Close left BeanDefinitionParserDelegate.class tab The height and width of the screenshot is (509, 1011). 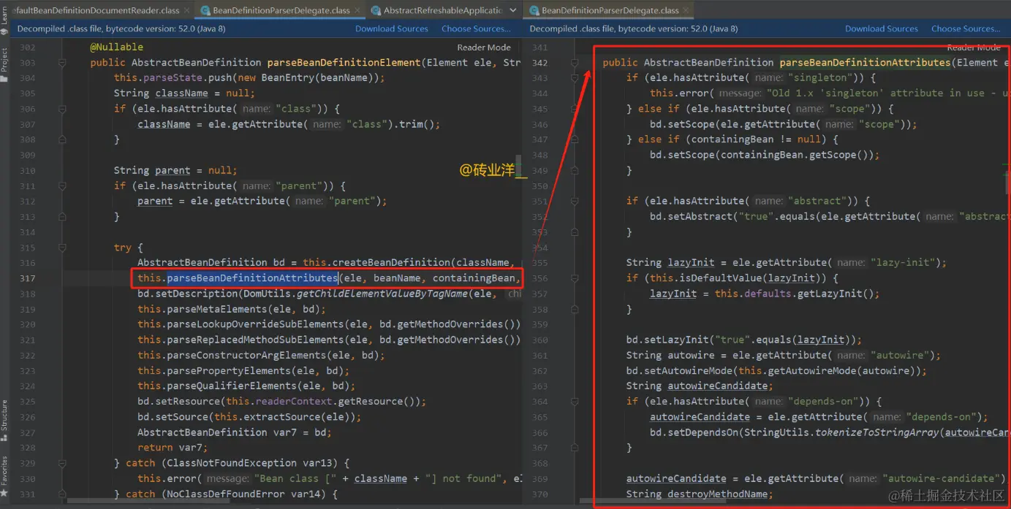tap(357, 10)
